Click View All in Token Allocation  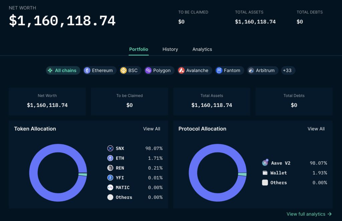click(x=152, y=129)
